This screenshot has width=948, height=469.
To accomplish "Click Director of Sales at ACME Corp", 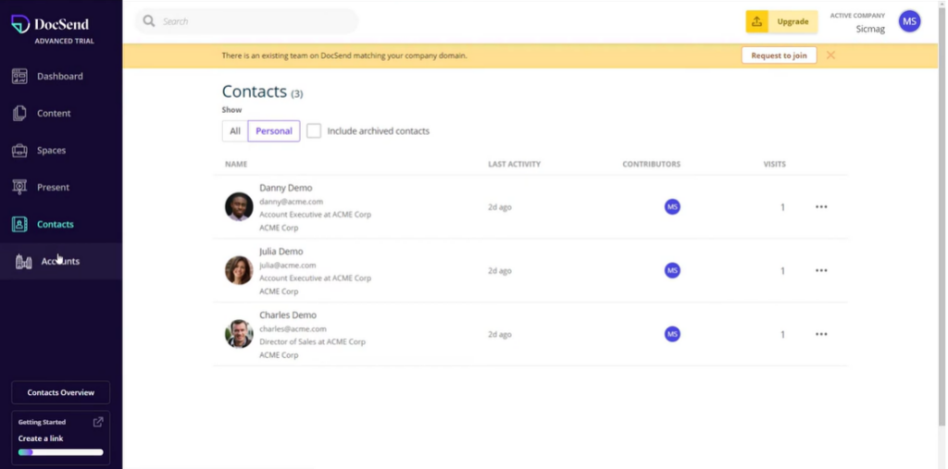I will [x=313, y=341].
